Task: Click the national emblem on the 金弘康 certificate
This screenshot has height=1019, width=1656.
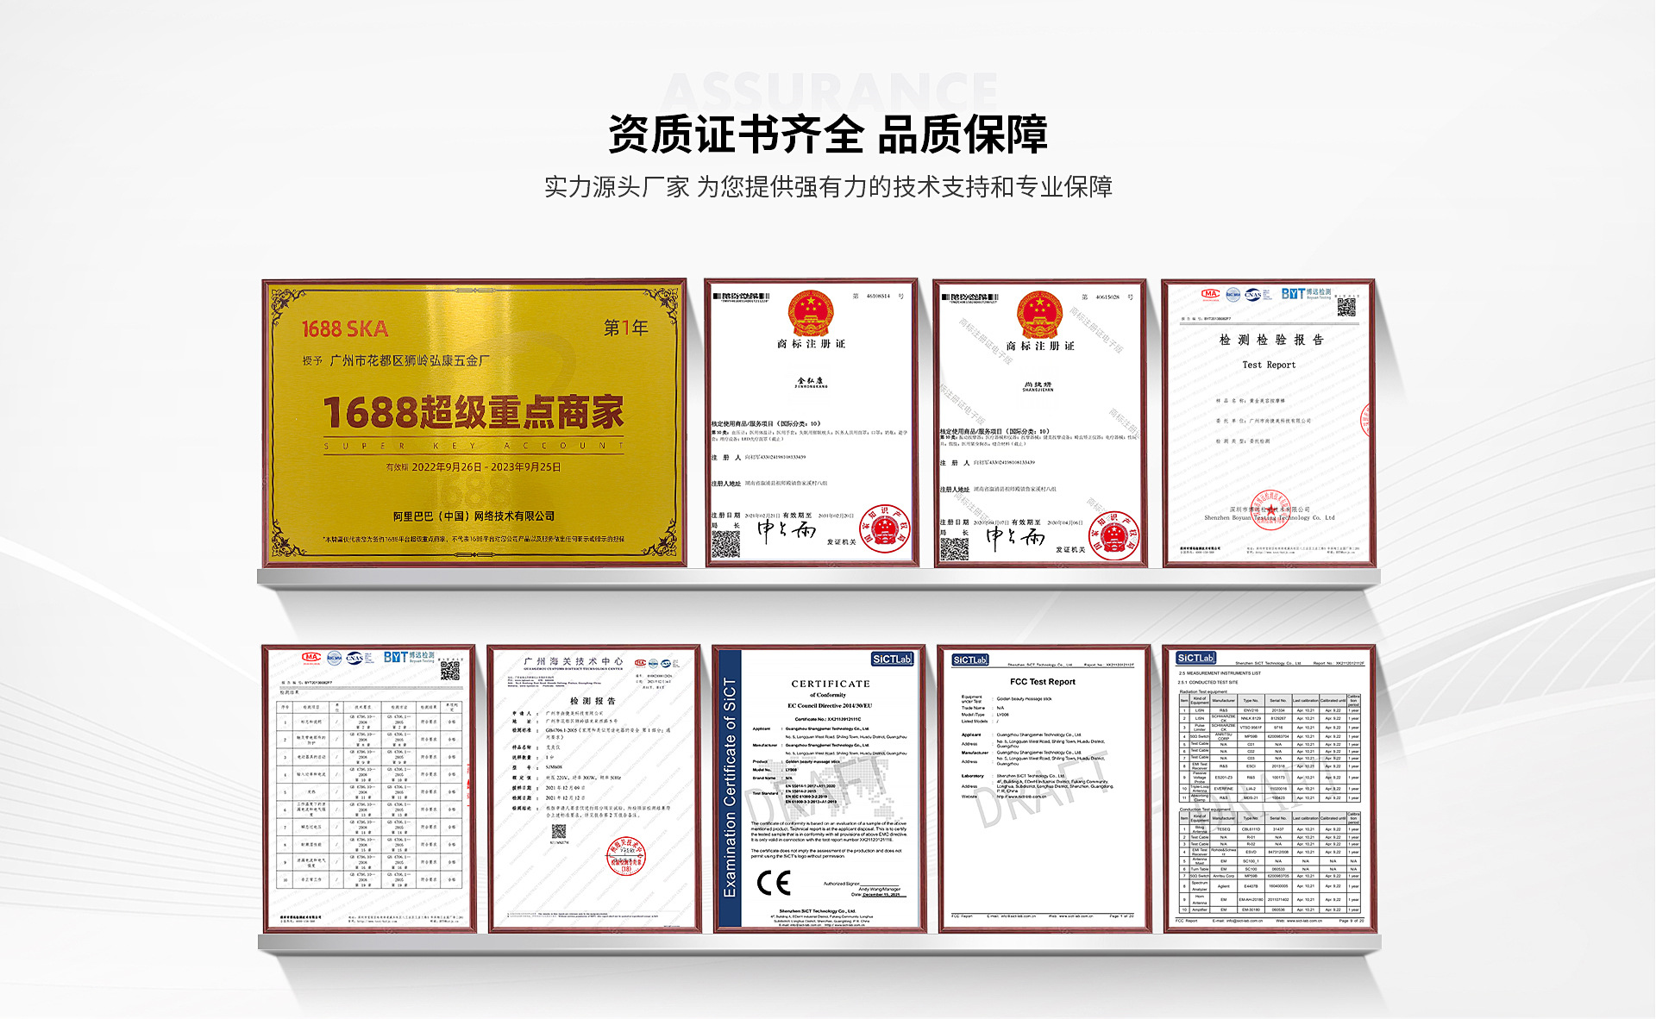Action: click(x=810, y=313)
